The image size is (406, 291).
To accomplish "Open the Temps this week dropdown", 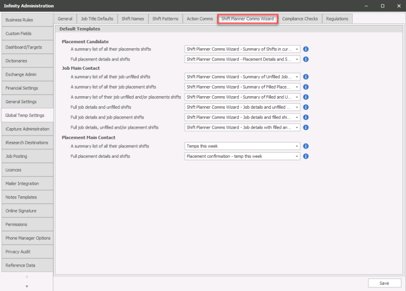I will click(x=296, y=146).
